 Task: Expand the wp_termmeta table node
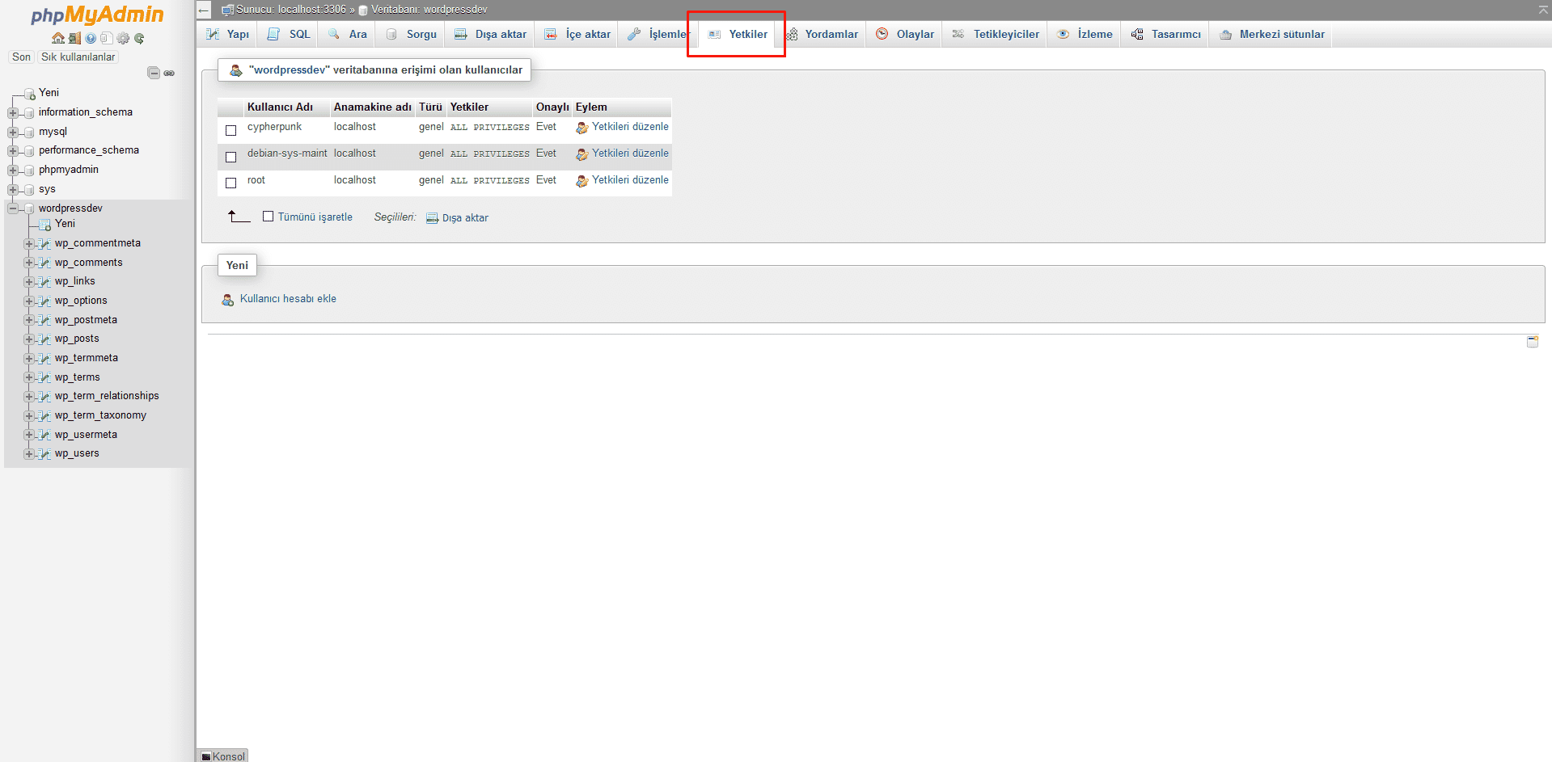29,359
